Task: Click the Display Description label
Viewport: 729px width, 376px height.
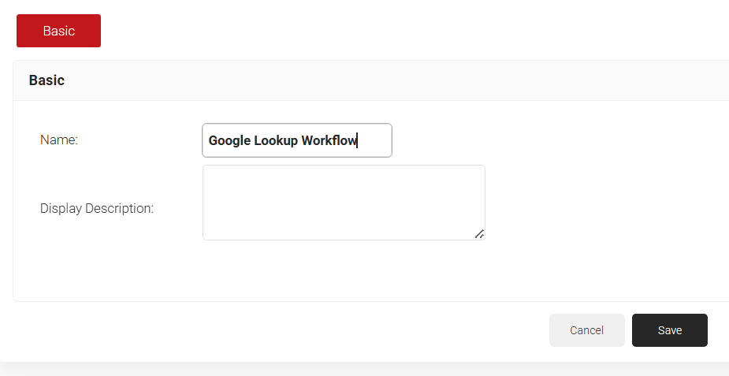Action: [97, 209]
